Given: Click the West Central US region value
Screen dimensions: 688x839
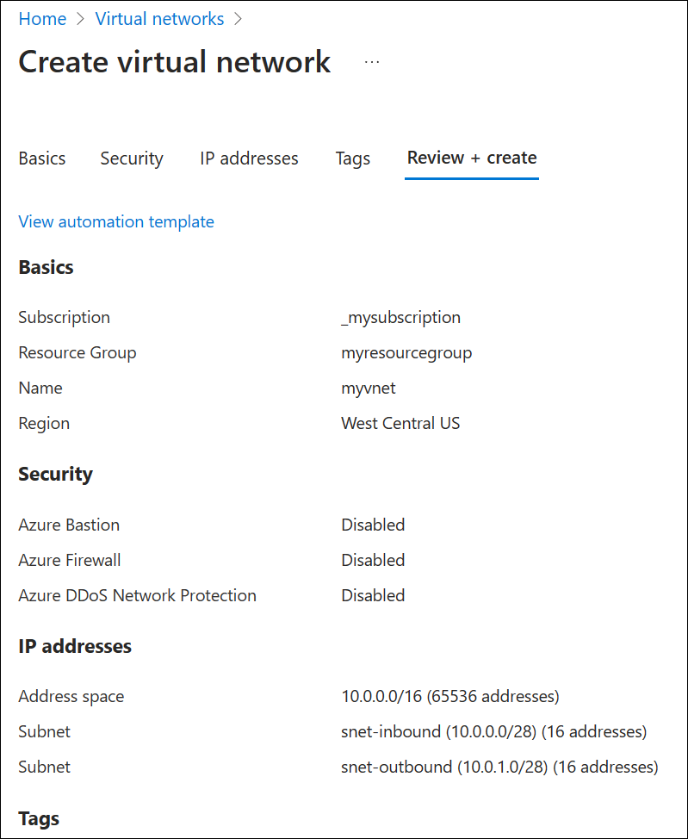Looking at the screenshot, I should [x=400, y=423].
